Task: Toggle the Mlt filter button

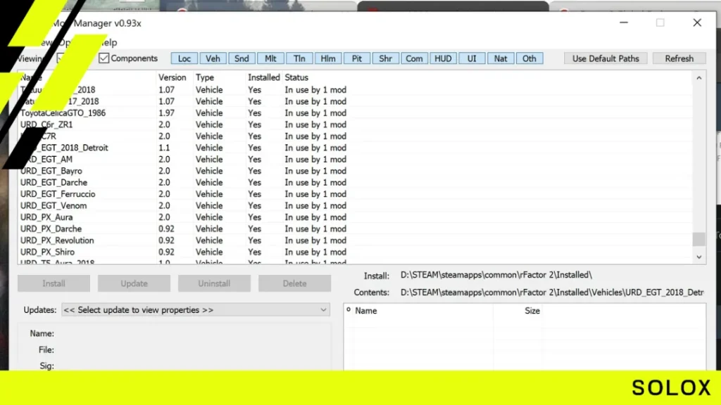Action: (x=270, y=58)
